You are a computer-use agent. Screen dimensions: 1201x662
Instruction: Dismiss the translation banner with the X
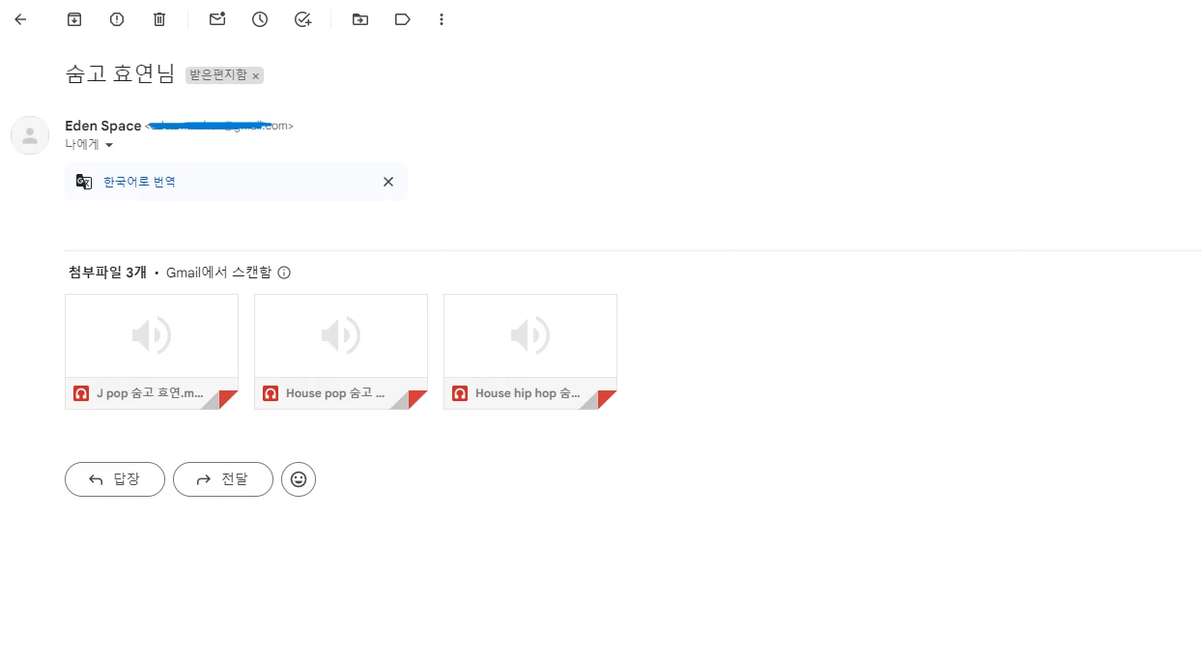pyautogui.click(x=388, y=182)
